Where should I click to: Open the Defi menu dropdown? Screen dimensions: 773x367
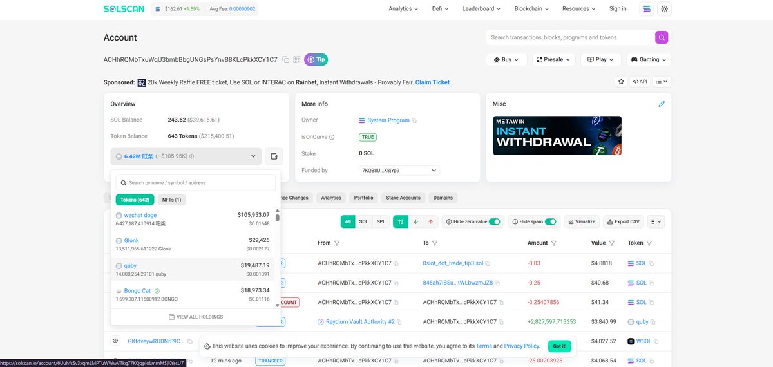point(441,9)
